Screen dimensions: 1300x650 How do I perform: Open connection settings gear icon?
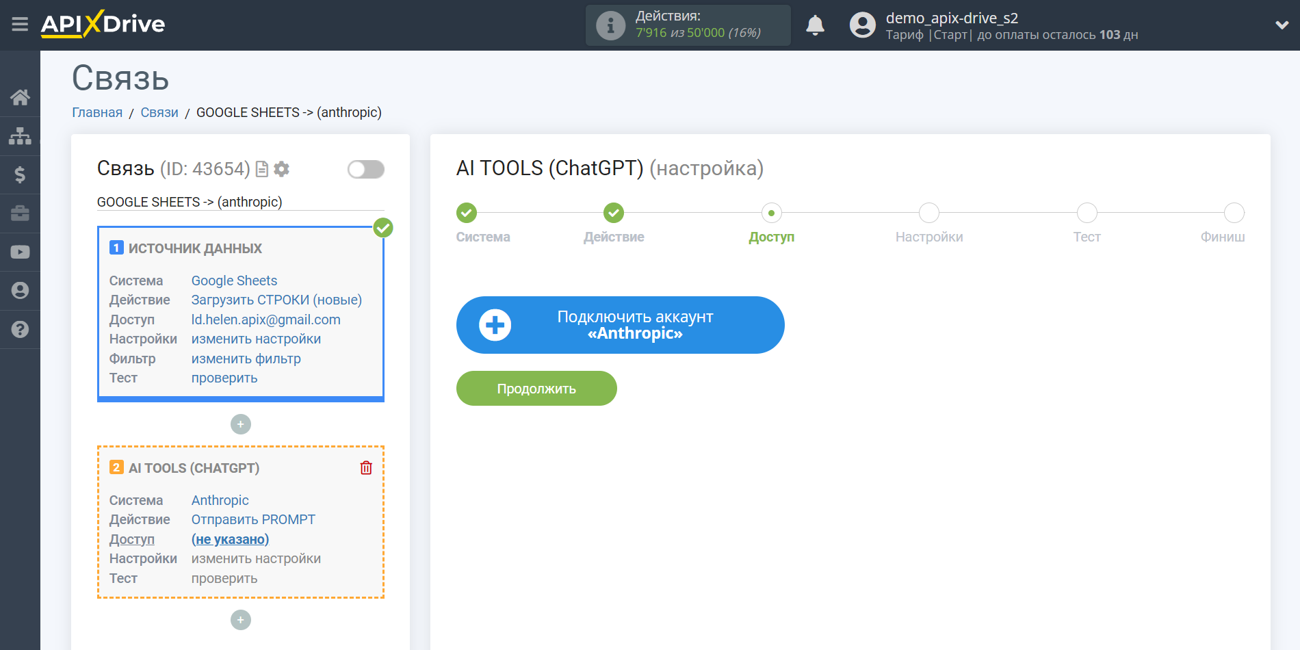pyautogui.click(x=281, y=169)
